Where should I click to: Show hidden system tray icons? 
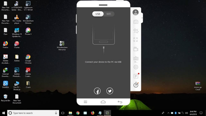tap(168, 113)
